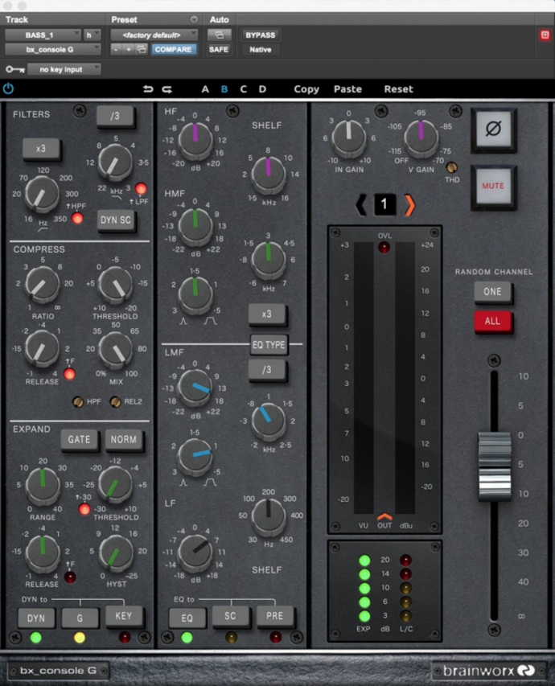Click the Preset menu round arrow
Screen dimensions: 555x686
tap(194, 19)
